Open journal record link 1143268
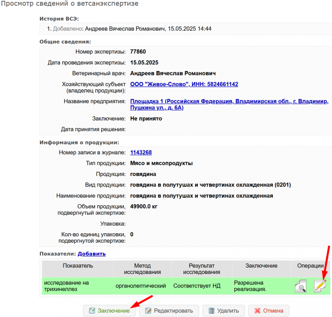 pyautogui.click(x=141, y=152)
